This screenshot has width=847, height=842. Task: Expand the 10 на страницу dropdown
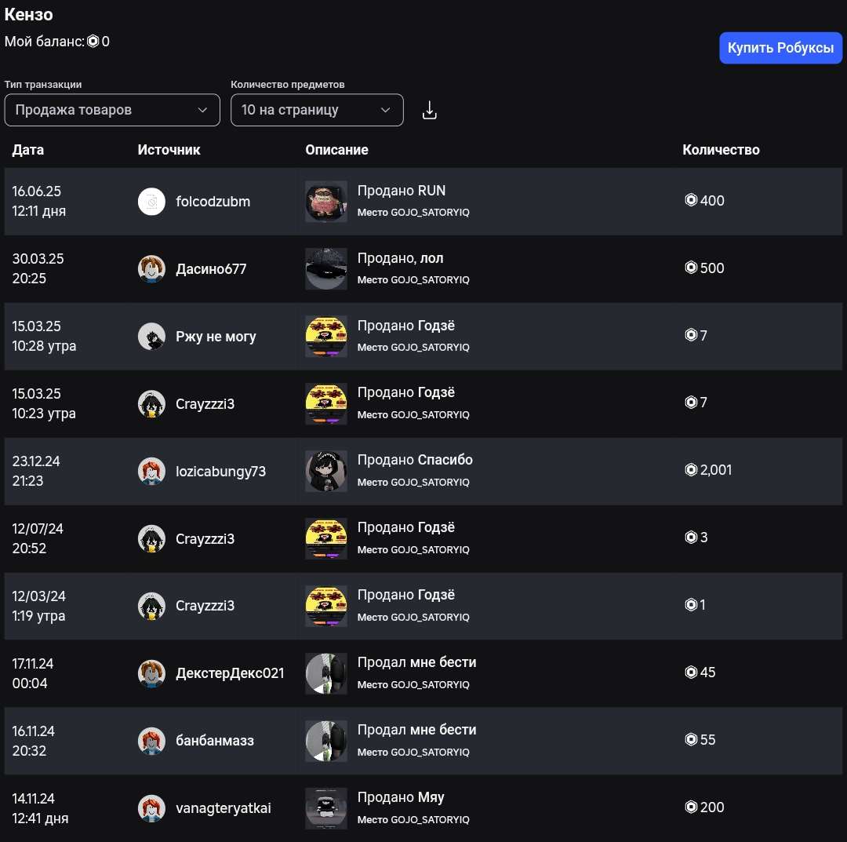tap(317, 110)
